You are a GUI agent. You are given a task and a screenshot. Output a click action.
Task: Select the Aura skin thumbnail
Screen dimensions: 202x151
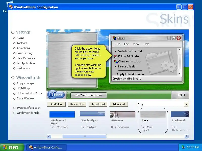coord(153,114)
